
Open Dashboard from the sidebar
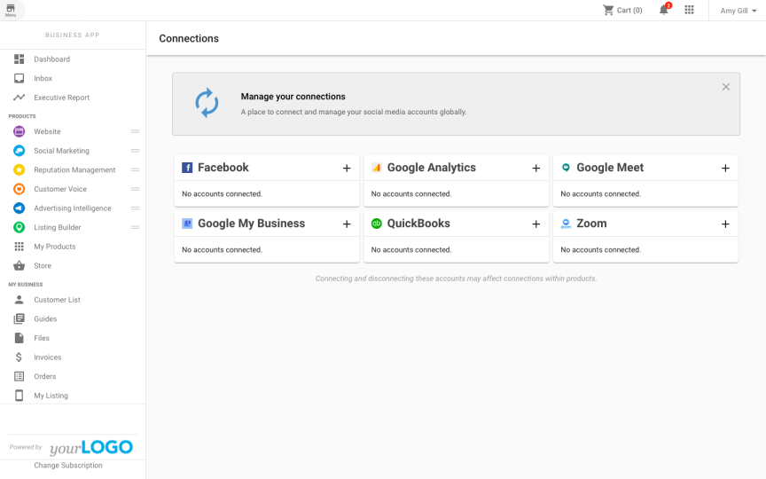[x=51, y=59]
